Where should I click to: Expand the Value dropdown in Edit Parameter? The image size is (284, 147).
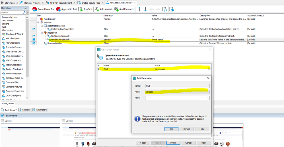tap(208, 98)
